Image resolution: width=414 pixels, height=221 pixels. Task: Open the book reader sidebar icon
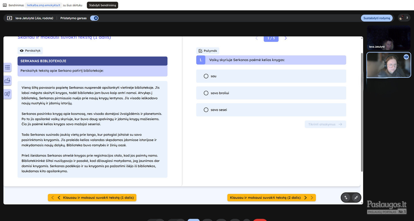(x=7, y=81)
